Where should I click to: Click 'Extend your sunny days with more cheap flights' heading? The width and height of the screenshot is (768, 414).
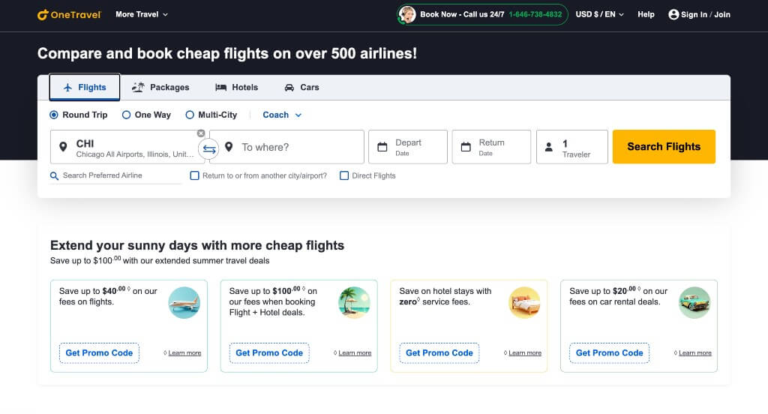(x=197, y=245)
